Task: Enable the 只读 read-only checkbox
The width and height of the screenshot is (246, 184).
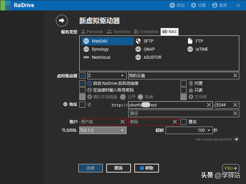Action: 183,90
